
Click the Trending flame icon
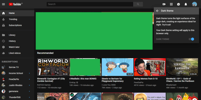coord(4,19)
